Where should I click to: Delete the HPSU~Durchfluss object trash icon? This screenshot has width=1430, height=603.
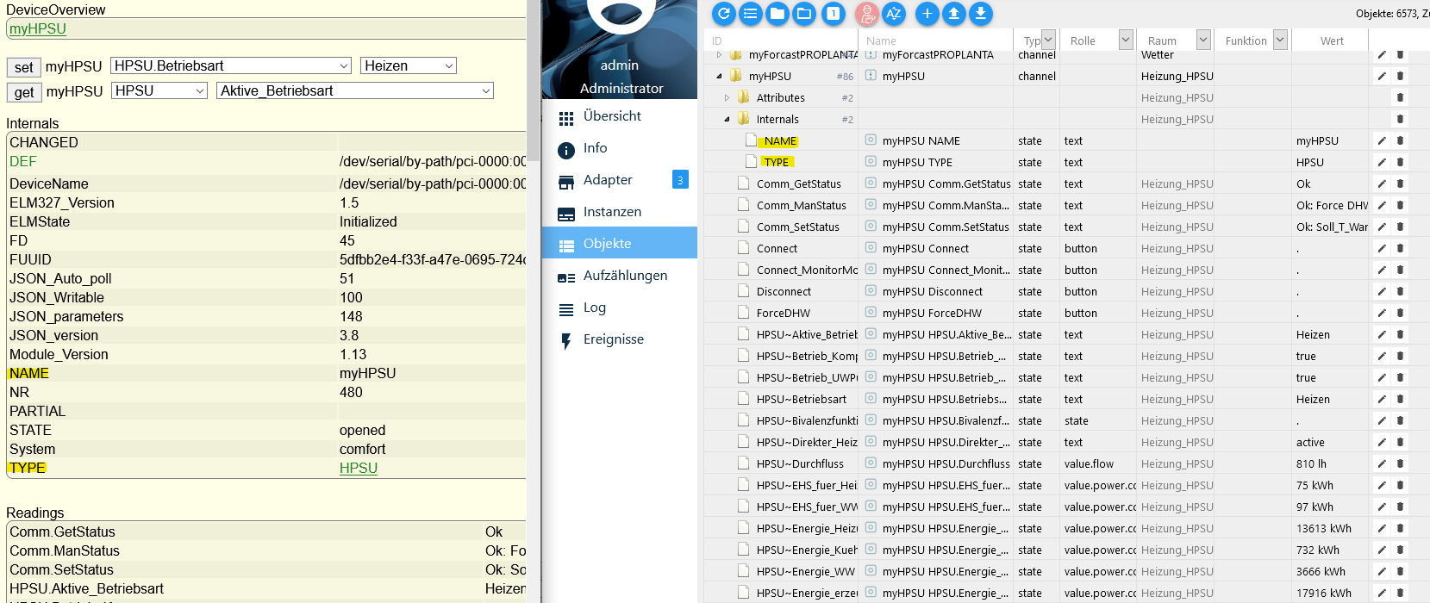click(1400, 463)
